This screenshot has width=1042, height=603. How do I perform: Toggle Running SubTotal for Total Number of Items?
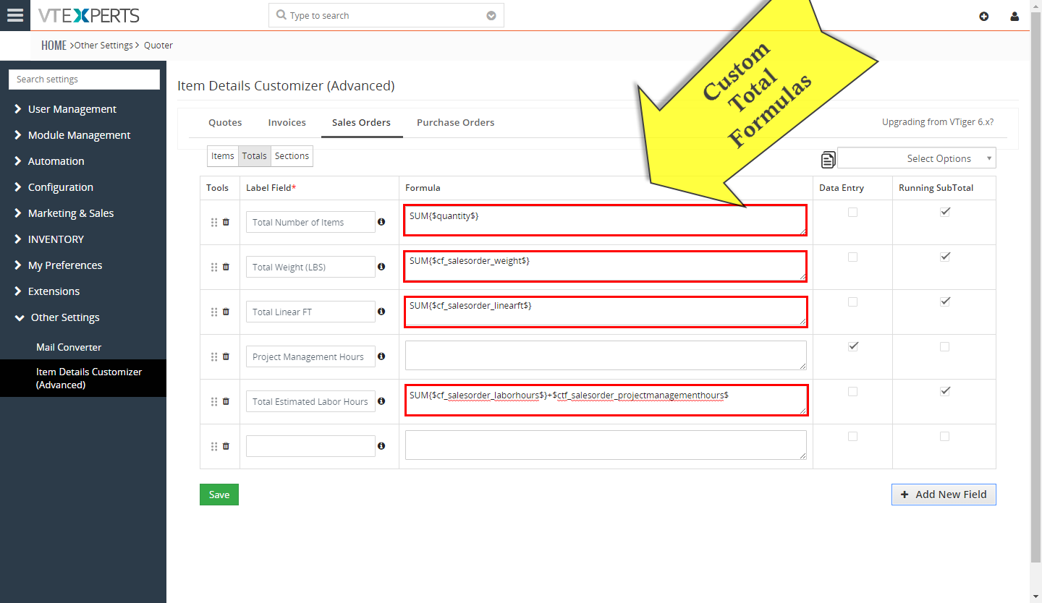(944, 212)
